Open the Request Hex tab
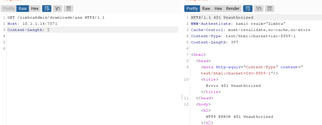 (x=35, y=9)
